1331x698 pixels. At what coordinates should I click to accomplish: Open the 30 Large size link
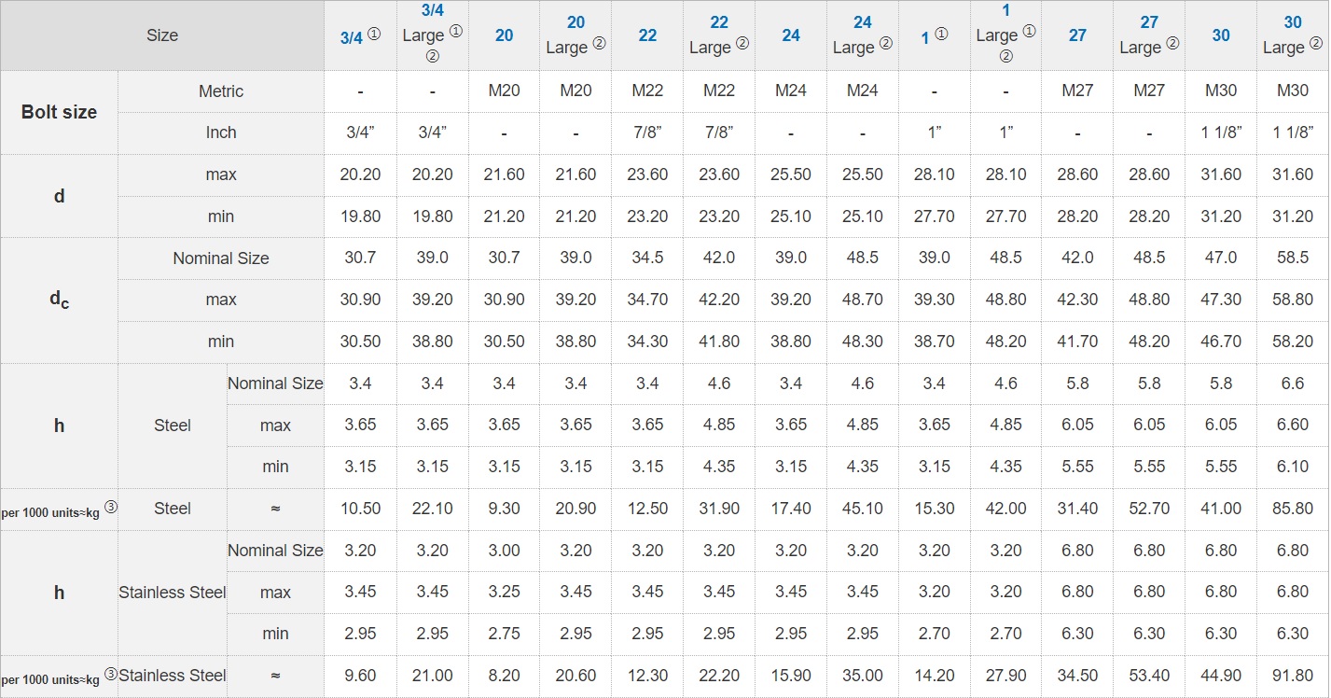click(1293, 22)
